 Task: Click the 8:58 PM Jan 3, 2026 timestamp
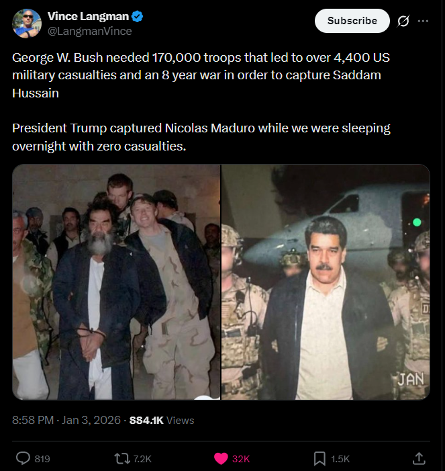tap(66, 420)
